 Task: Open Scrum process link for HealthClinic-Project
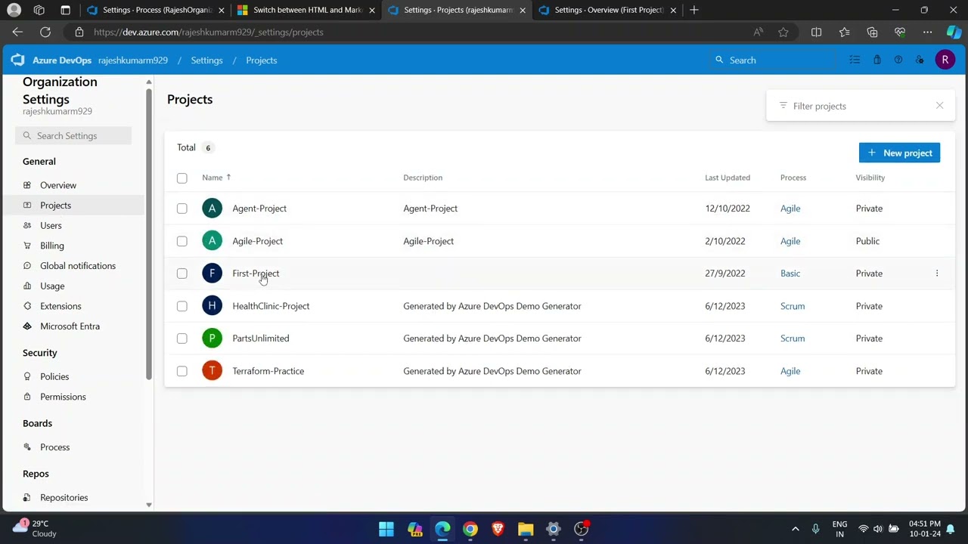coord(793,306)
